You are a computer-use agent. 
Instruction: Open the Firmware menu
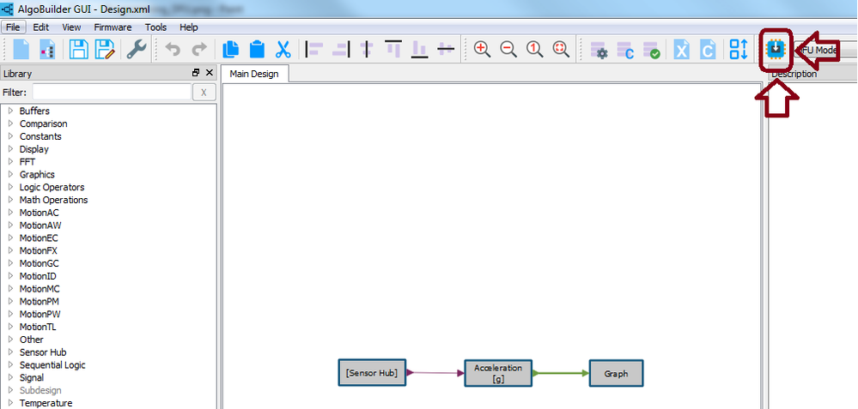coord(113,27)
